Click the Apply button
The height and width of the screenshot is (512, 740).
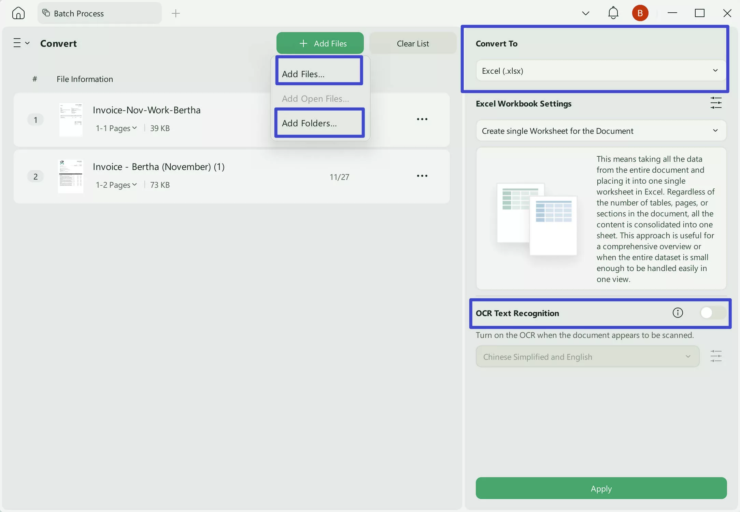tap(601, 488)
